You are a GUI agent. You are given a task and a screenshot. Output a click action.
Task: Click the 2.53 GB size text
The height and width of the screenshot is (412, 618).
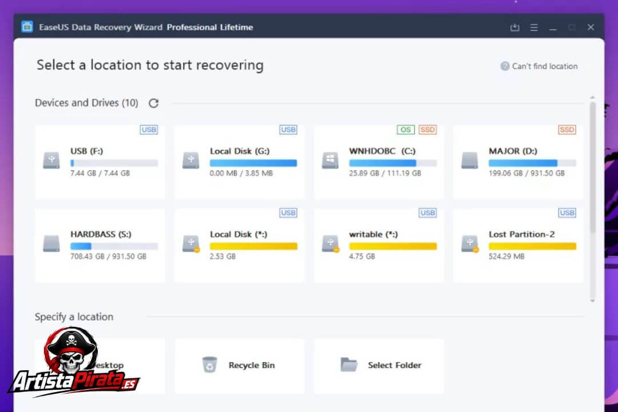coord(223,256)
